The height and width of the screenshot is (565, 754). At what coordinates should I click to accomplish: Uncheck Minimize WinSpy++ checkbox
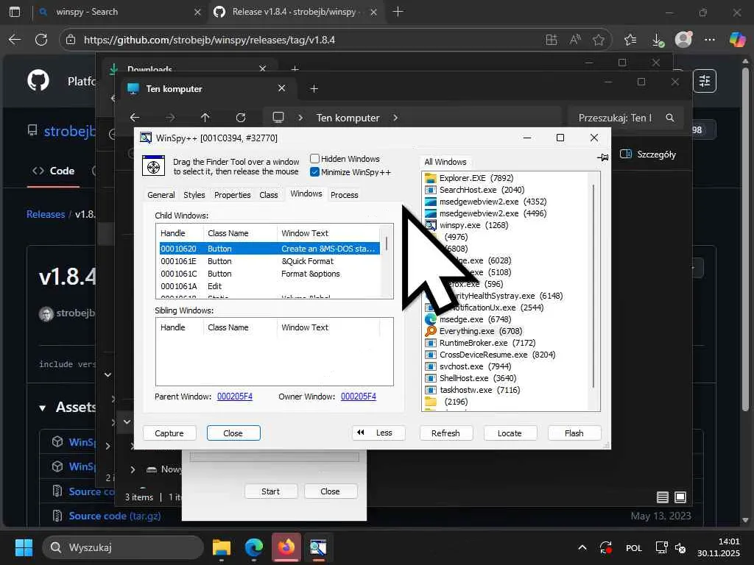(314, 172)
